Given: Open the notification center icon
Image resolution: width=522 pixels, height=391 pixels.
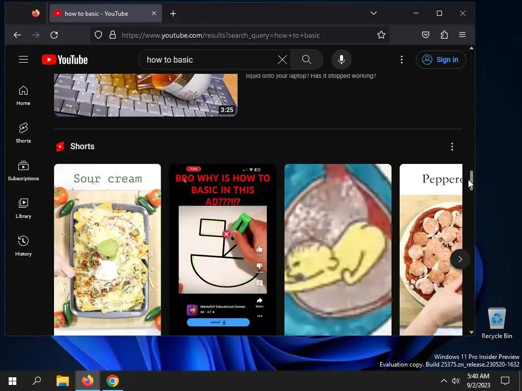Looking at the screenshot, I should pyautogui.click(x=505, y=381).
